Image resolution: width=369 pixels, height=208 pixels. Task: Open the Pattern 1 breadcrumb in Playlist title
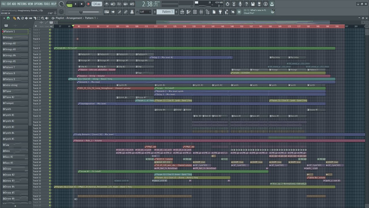(x=90, y=18)
